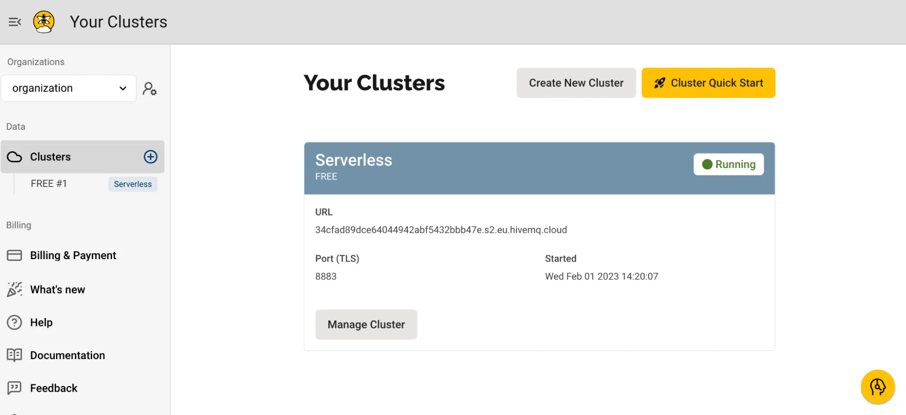
Task: Click the Your Clusters top bar title
Action: click(x=119, y=22)
